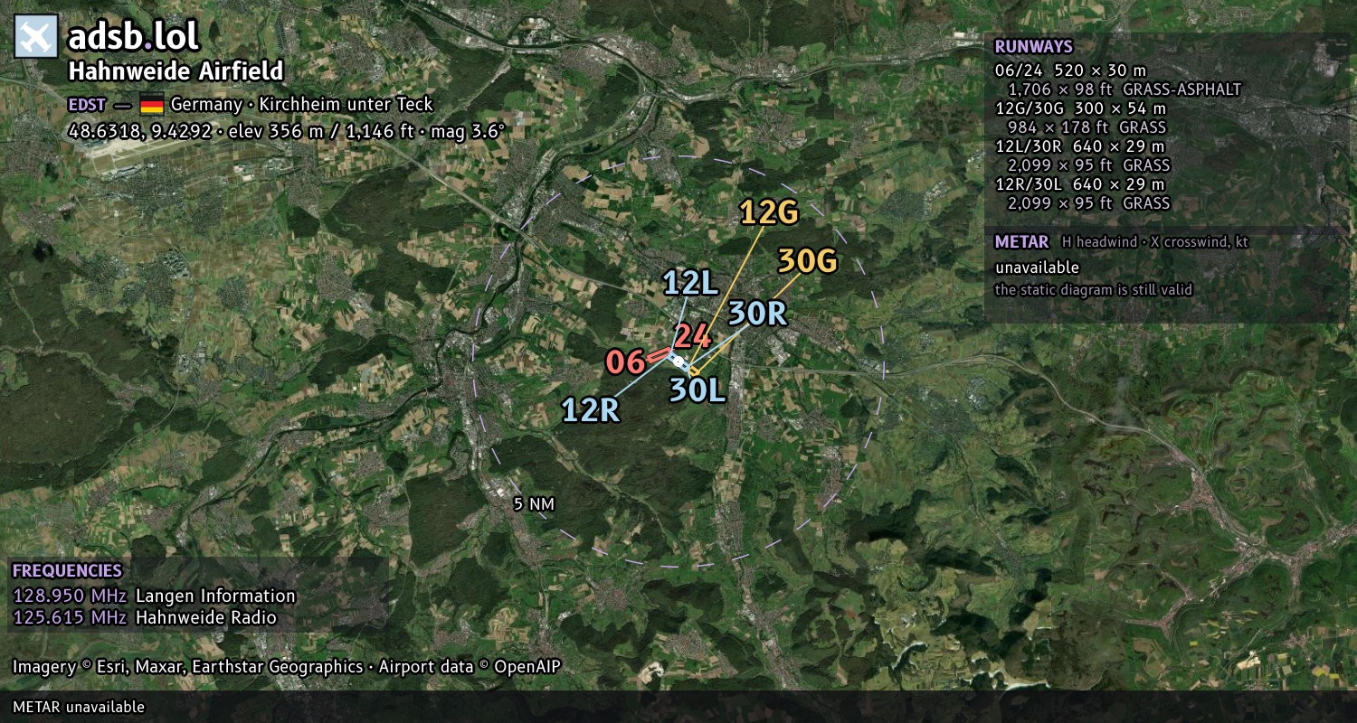The image size is (1357, 723).
Task: Select runway row 12G/30G 300 × 54 m
Action: pos(1080,108)
